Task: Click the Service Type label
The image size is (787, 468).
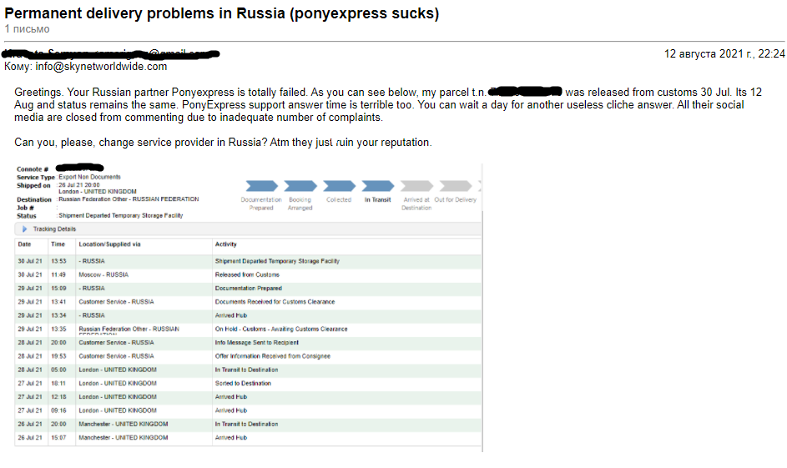Action: pyautogui.click(x=36, y=177)
